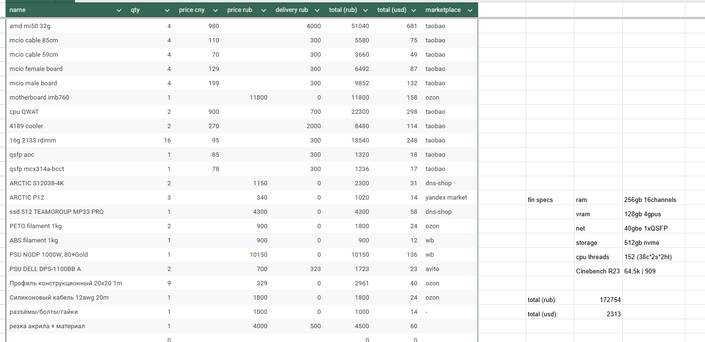The image size is (705, 342).
Task: Select the 'PSU DELL DPS-1100BB A' cell
Action: click(66, 269)
